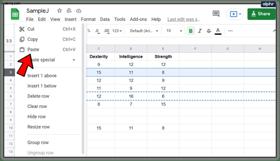Toggle strikethrough formatting

tap(209, 31)
